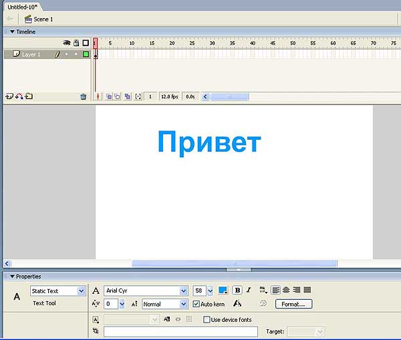401x340 pixels.
Task: Click the 0.0s elapsed time field
Action: (x=190, y=96)
